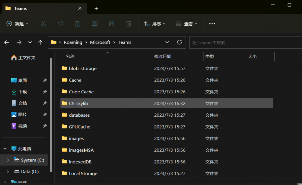
Task: Click the Cache folder icon
Action: tap(65, 80)
